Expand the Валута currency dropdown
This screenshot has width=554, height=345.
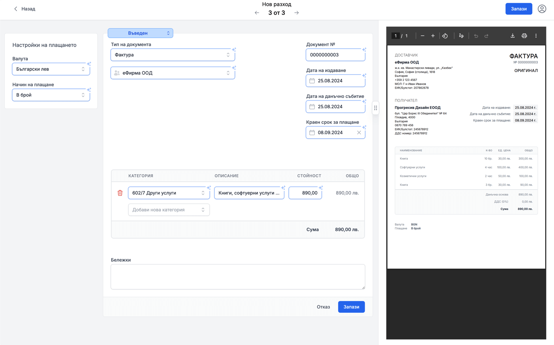(x=51, y=69)
